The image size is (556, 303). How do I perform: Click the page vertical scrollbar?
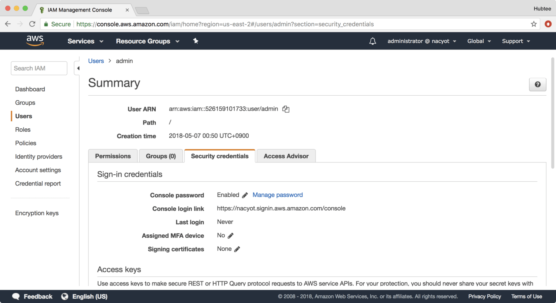tap(552, 113)
